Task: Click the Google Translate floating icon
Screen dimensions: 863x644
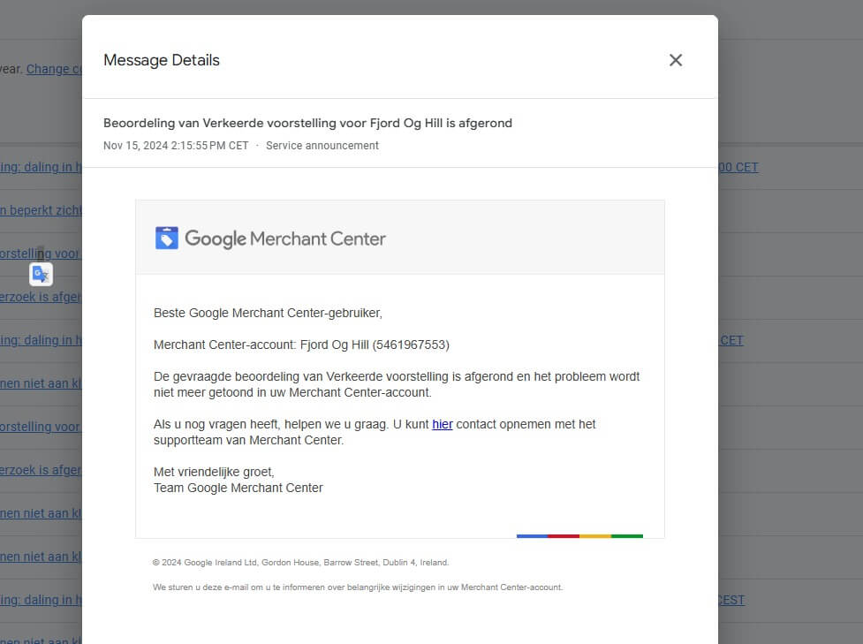Action: click(x=42, y=274)
